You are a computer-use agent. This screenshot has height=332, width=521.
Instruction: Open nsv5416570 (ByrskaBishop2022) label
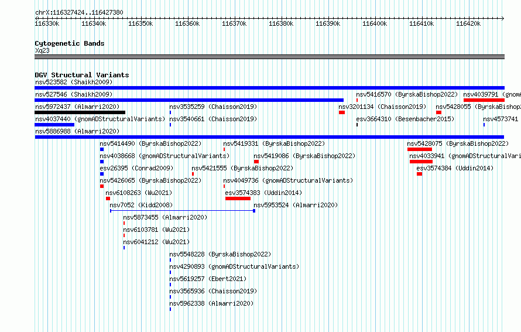(x=407, y=94)
